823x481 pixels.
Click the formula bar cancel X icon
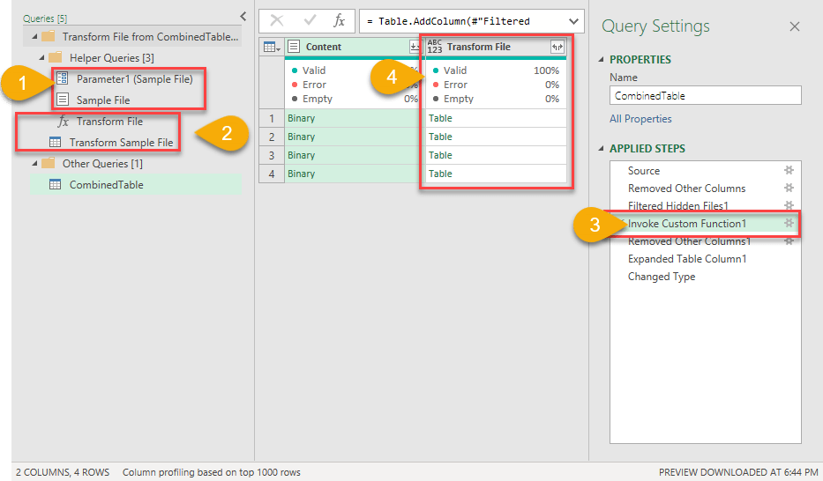277,21
